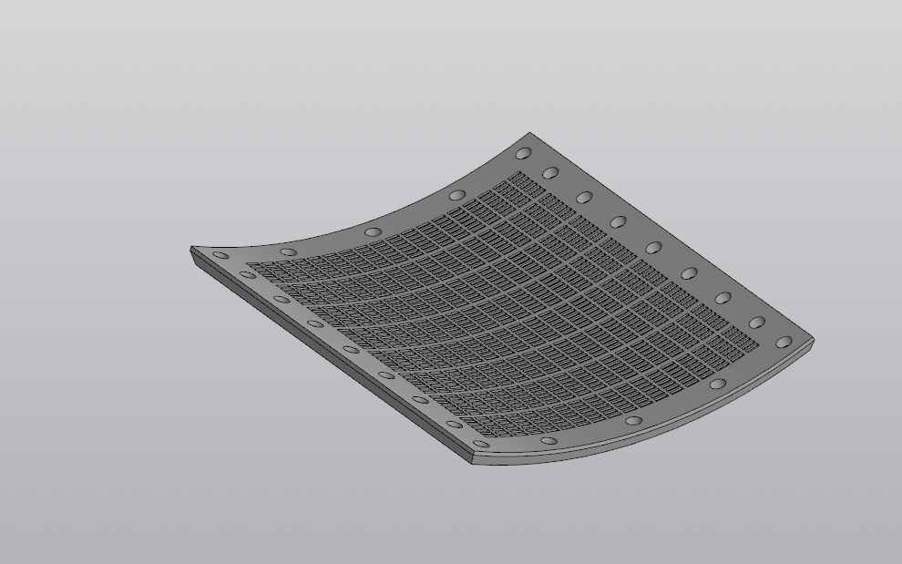Select the curved perforated grate 3D model
This screenshot has width=902, height=564.
coord(502,299)
